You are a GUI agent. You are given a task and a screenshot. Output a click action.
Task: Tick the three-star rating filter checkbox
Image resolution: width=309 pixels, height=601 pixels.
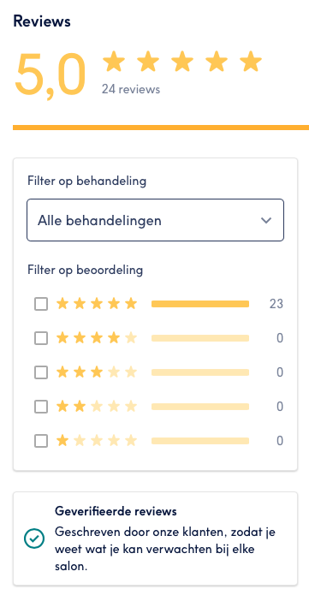(x=41, y=372)
